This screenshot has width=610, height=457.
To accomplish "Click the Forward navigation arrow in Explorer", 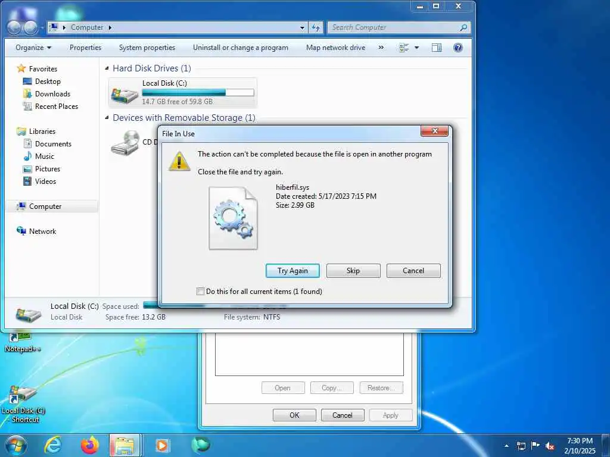I will [x=31, y=27].
